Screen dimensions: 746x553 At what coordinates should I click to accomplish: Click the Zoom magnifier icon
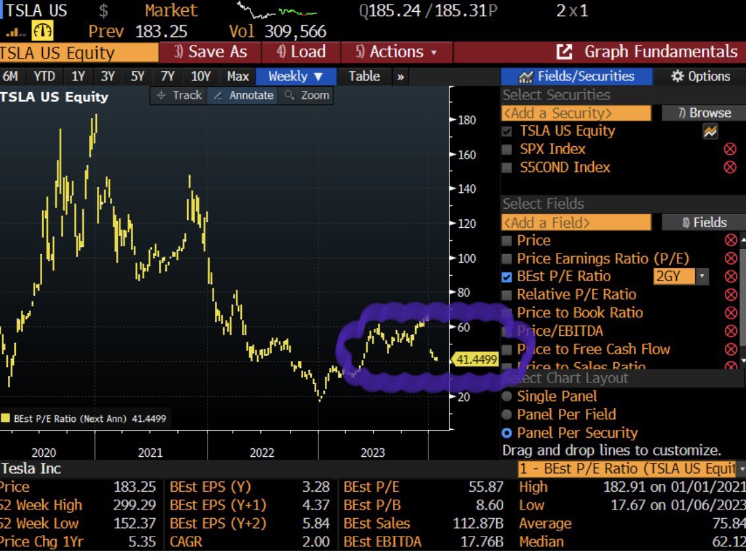pos(289,95)
